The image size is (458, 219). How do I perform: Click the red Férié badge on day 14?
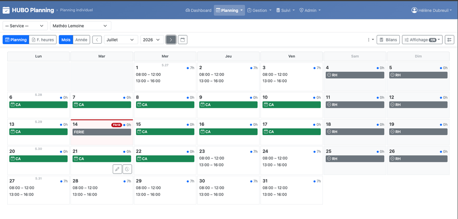[117, 125]
